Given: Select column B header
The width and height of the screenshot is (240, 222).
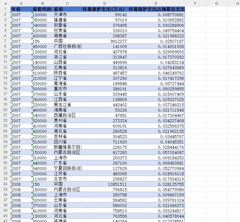Looking at the screenshot, I should [43, 3].
